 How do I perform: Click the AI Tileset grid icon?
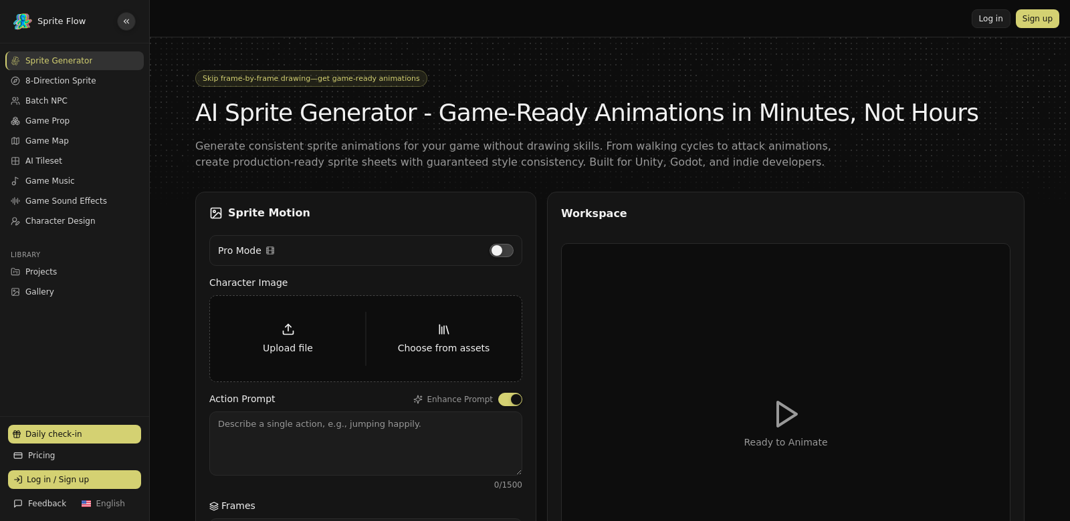click(15, 161)
